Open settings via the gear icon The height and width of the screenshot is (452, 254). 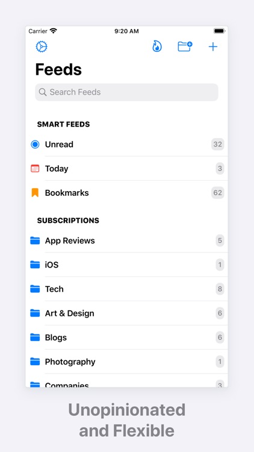pyautogui.click(x=42, y=46)
